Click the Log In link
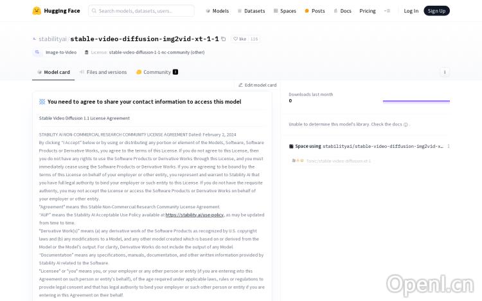This screenshot has width=482, height=301. click(411, 11)
